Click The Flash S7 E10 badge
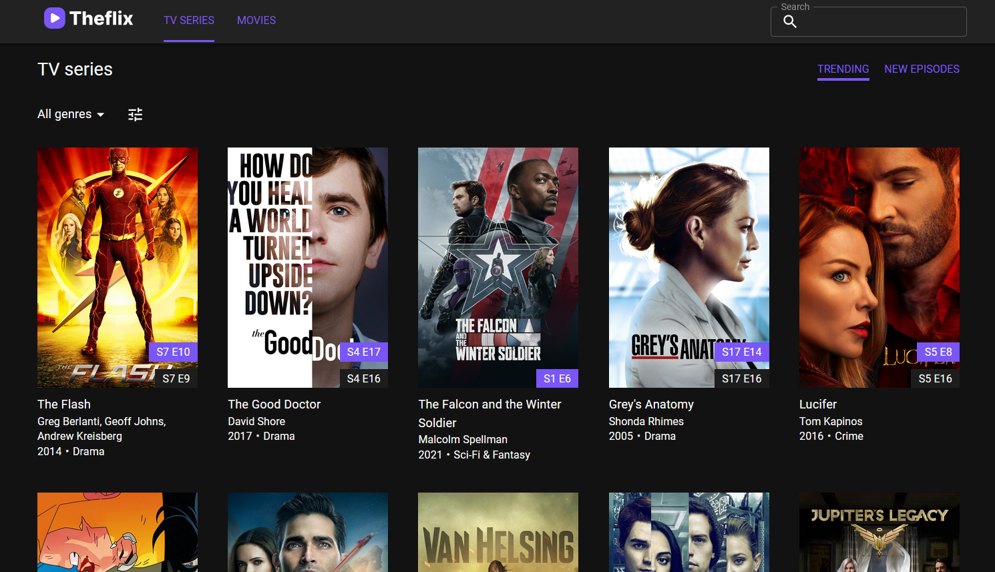The width and height of the screenshot is (995, 572). pyautogui.click(x=173, y=352)
